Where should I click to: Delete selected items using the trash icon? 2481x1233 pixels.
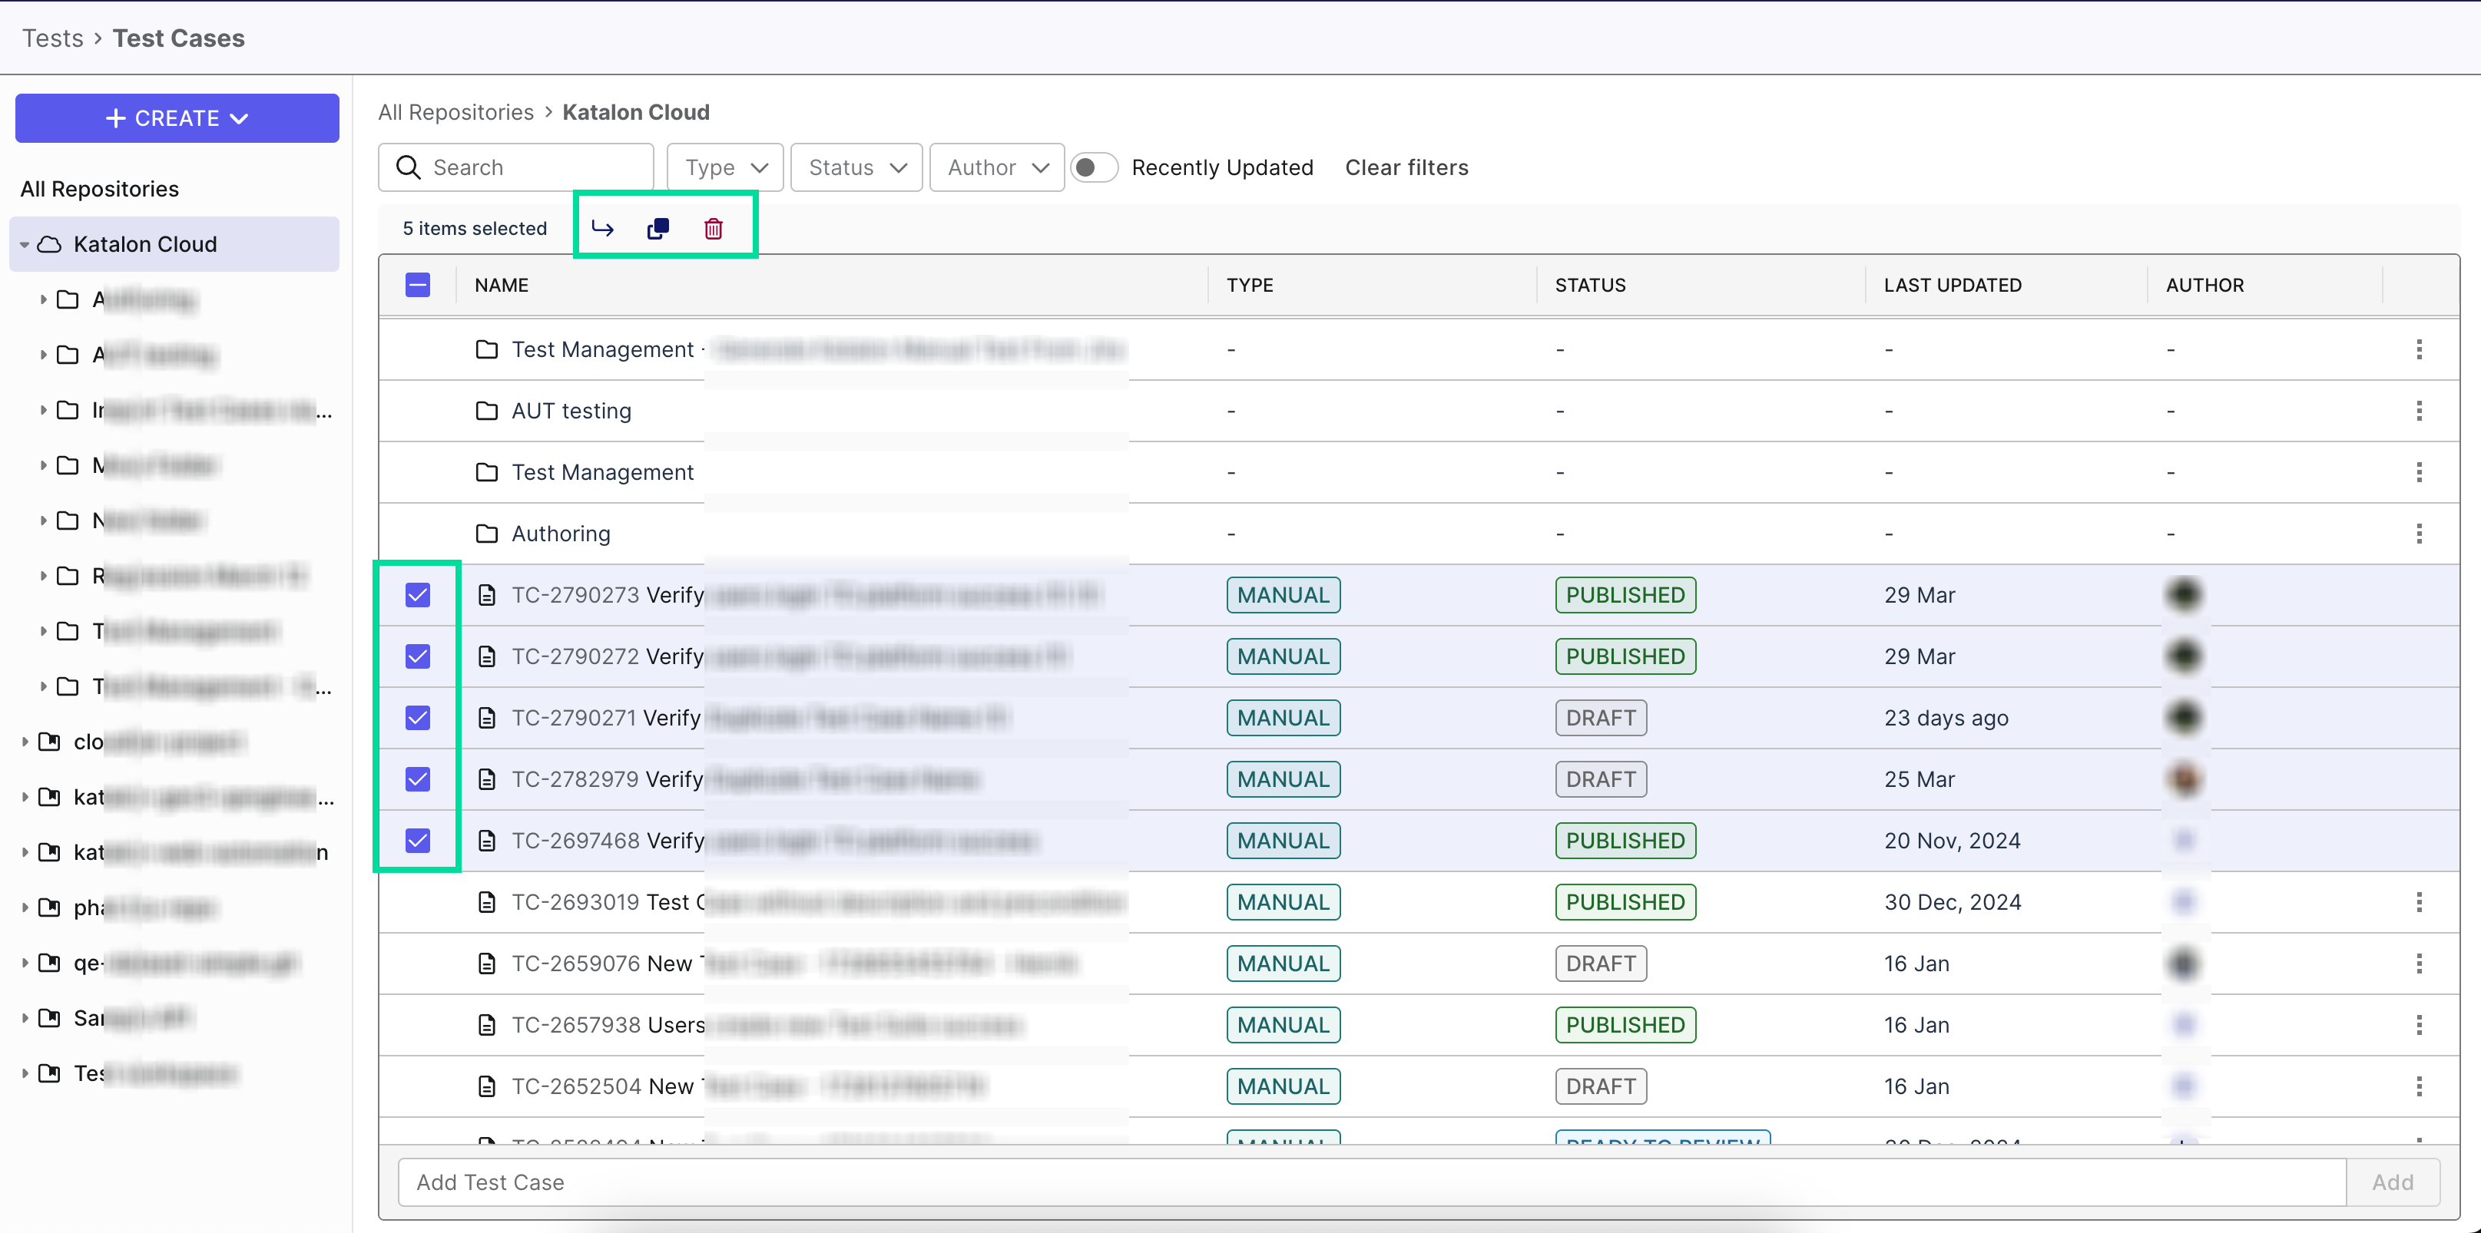[x=714, y=228]
